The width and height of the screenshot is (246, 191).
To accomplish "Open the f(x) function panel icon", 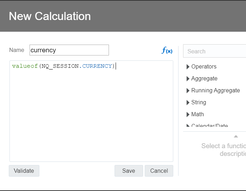I will click(167, 51).
